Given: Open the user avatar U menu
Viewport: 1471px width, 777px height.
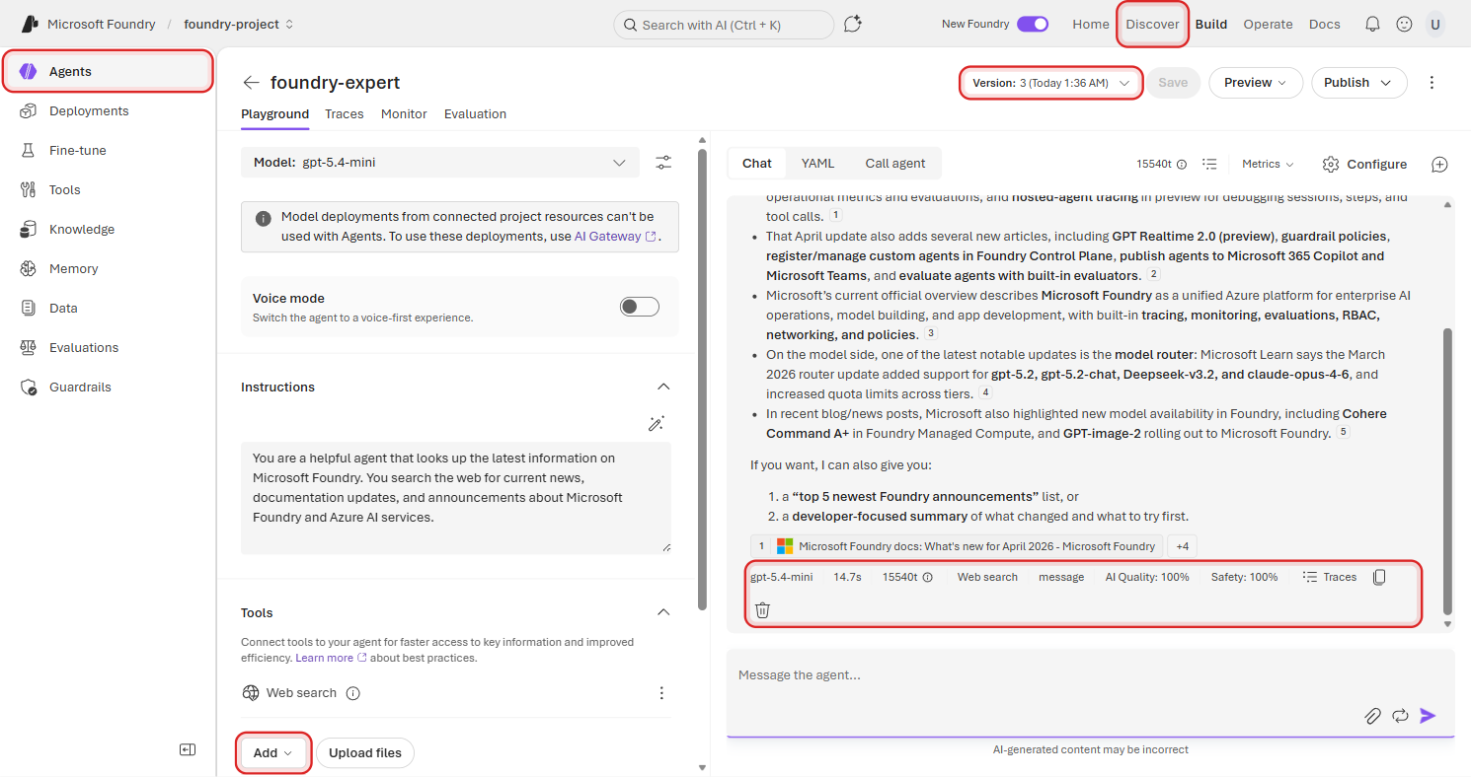Looking at the screenshot, I should [x=1434, y=24].
